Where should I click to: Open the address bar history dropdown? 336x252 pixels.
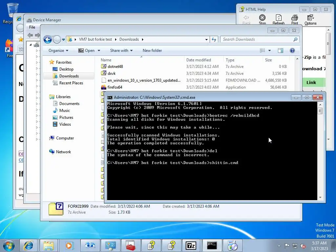206,40
